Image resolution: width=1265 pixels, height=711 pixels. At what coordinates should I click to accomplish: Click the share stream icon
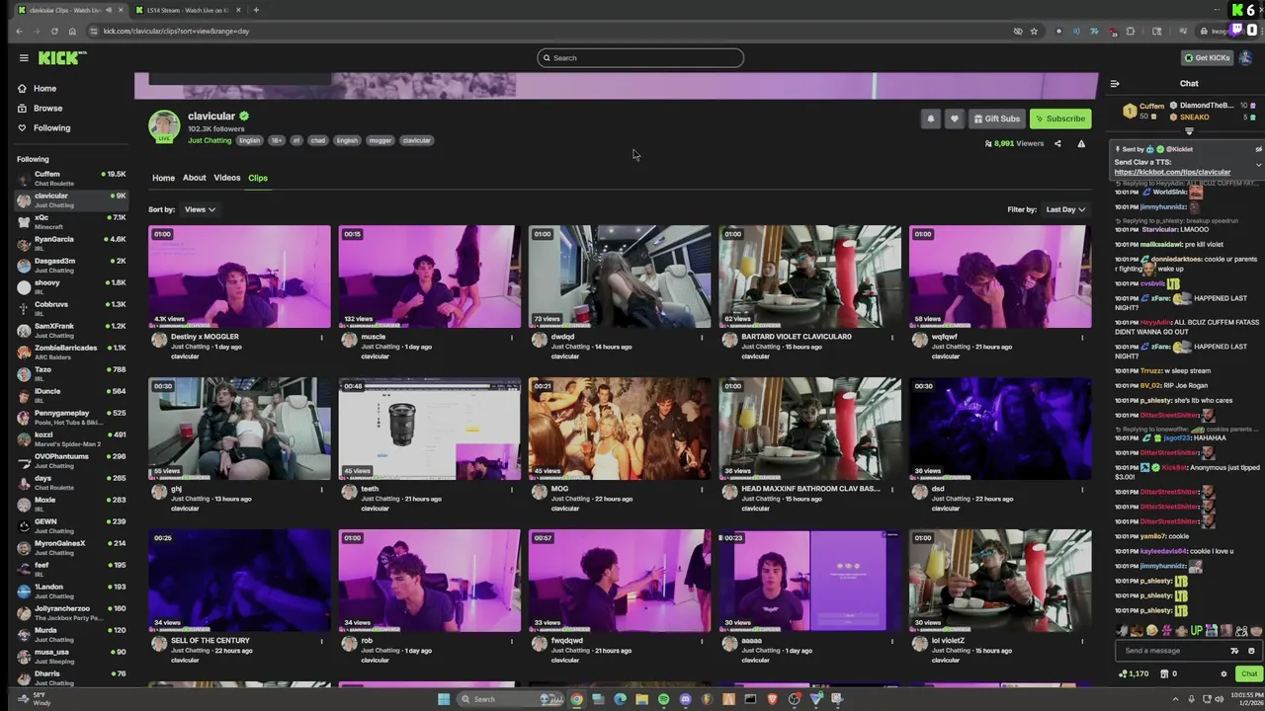coord(1057,144)
